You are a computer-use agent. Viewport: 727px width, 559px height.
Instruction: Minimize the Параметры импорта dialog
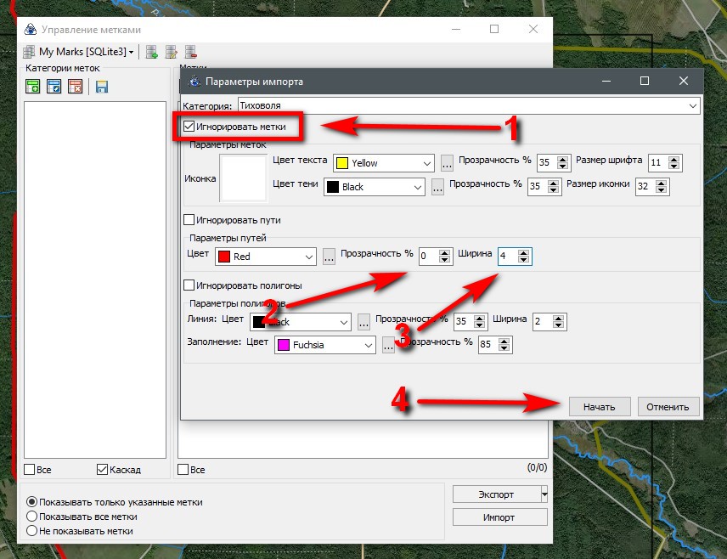[606, 81]
